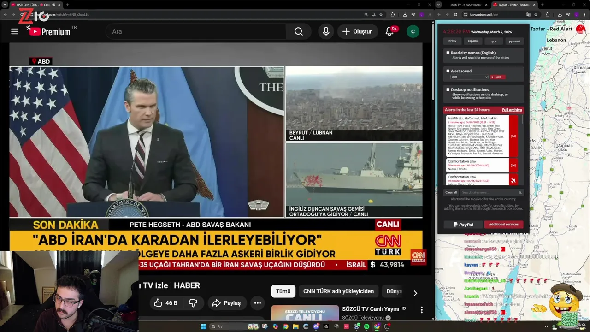This screenshot has height=332, width=590.
Task: Select the Dünya filter chip
Action: [394, 291]
